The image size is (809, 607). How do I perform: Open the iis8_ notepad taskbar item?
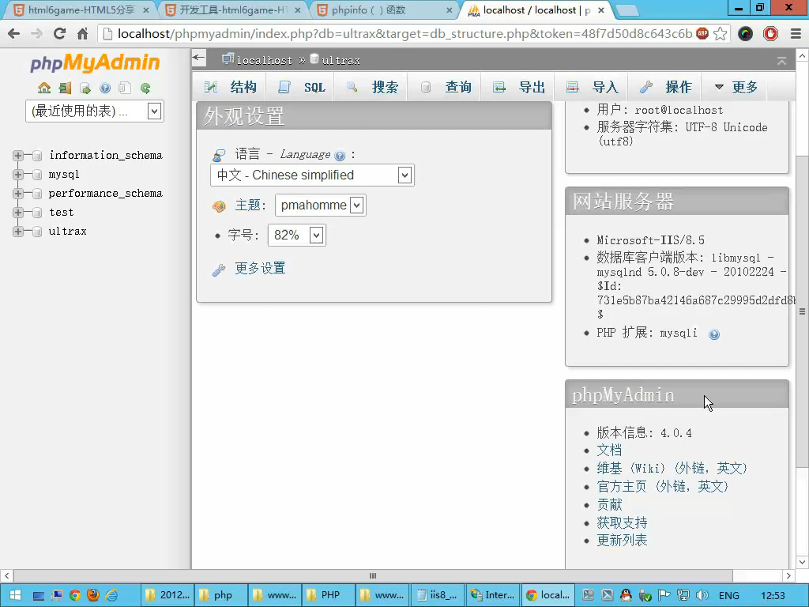[x=436, y=595]
